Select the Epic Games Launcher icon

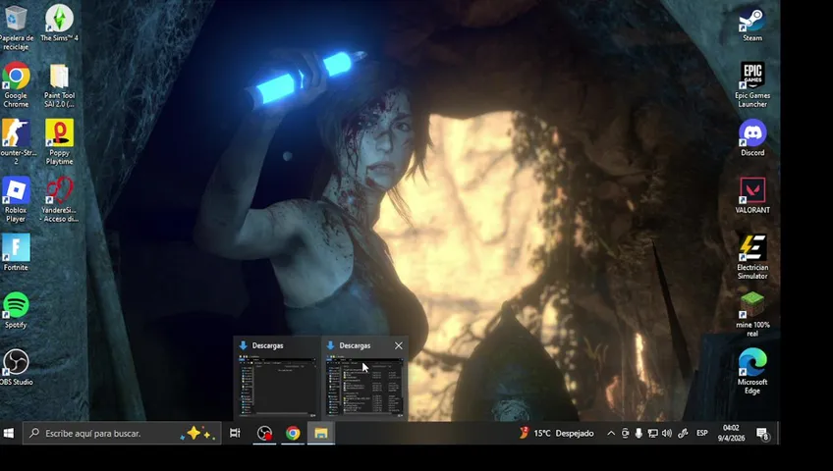tap(752, 84)
